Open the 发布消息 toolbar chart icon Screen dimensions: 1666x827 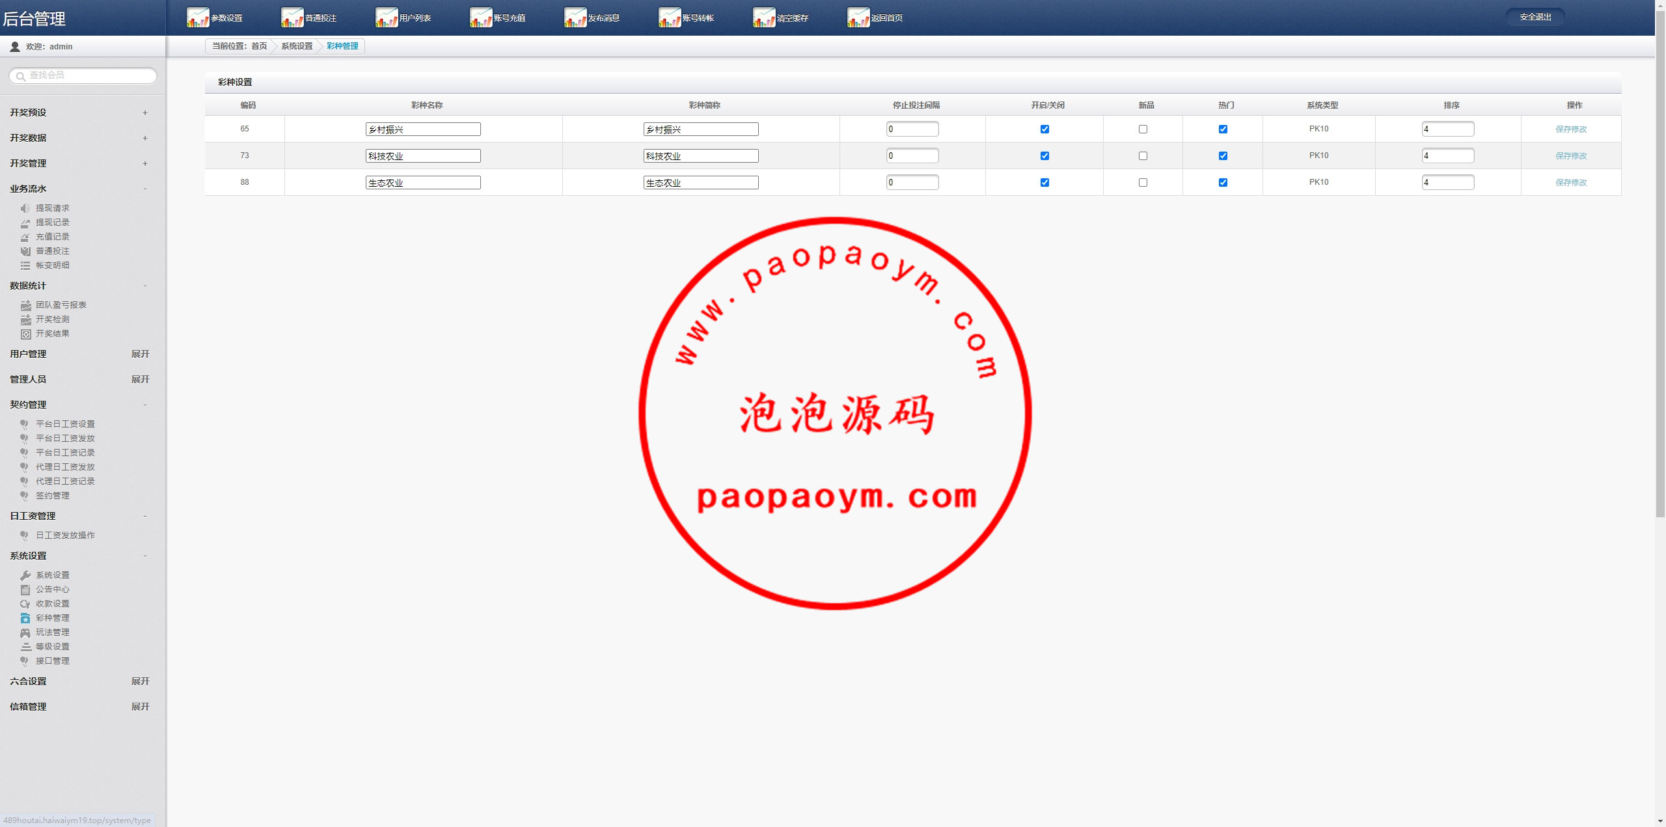[x=575, y=18]
